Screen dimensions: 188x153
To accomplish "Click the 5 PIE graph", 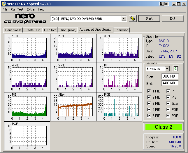I will pos(73,78).
